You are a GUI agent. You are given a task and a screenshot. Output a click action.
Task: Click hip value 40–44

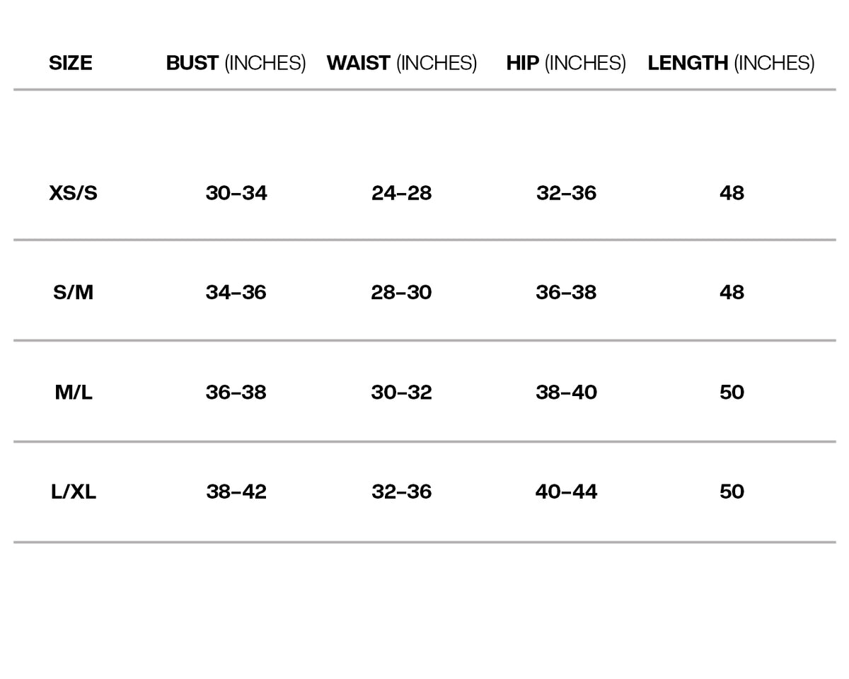click(x=566, y=492)
